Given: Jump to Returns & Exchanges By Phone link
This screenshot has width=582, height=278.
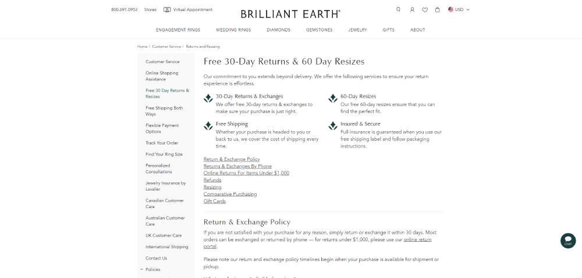Looking at the screenshot, I should click(x=237, y=166).
